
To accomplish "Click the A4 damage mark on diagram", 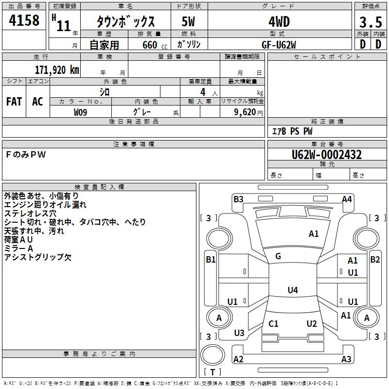I will click(347, 199).
